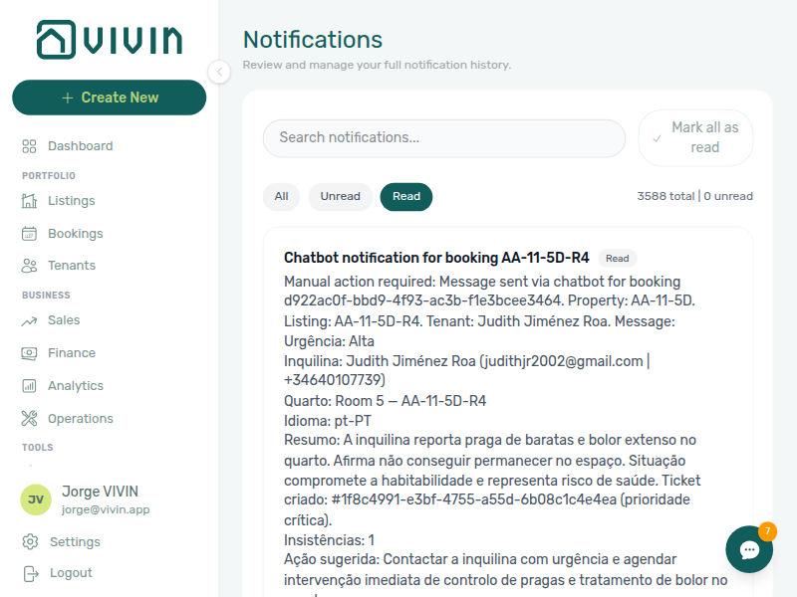Image resolution: width=797 pixels, height=597 pixels.
Task: Open the Dashboard grid icon
Action: pyautogui.click(x=29, y=146)
